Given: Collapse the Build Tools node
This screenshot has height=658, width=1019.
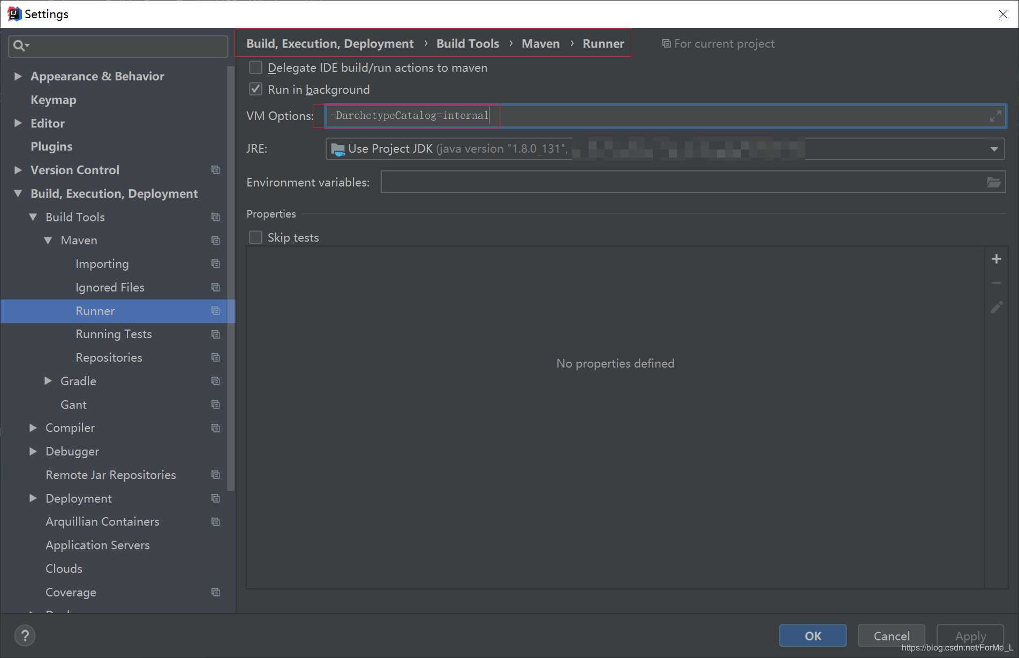Looking at the screenshot, I should (33, 217).
